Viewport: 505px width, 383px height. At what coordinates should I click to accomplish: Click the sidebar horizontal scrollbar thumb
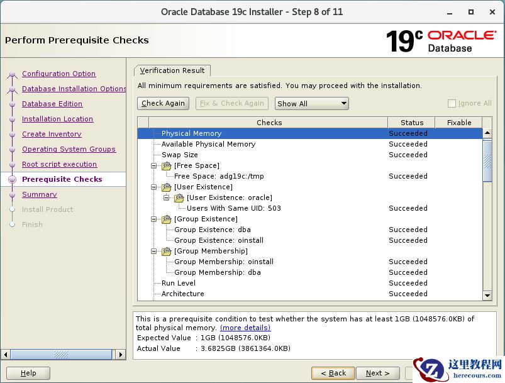(x=61, y=355)
